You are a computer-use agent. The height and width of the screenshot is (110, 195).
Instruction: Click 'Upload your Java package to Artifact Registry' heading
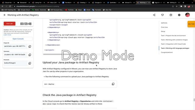(x=71, y=62)
